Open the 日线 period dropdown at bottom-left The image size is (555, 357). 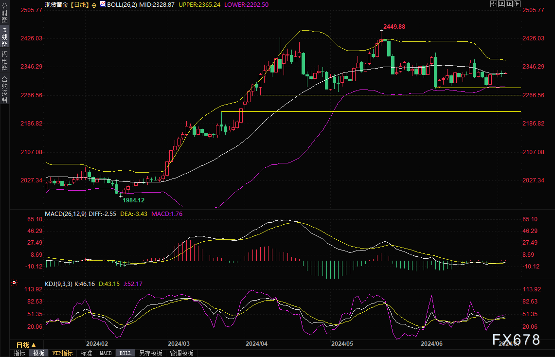pos(26,344)
